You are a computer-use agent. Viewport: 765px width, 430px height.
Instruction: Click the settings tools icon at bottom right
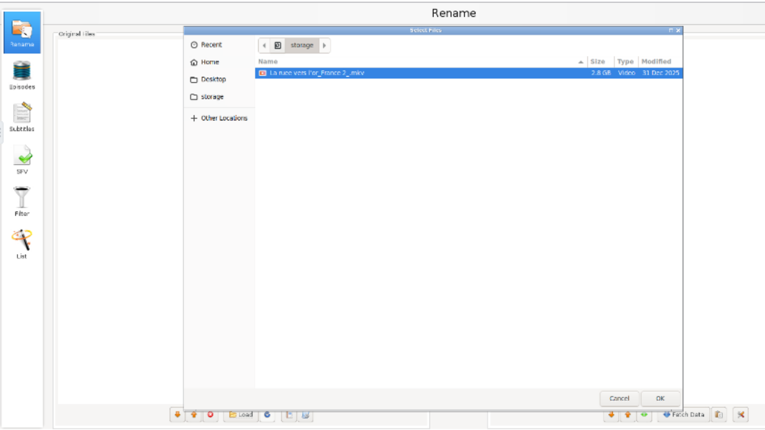click(x=740, y=415)
